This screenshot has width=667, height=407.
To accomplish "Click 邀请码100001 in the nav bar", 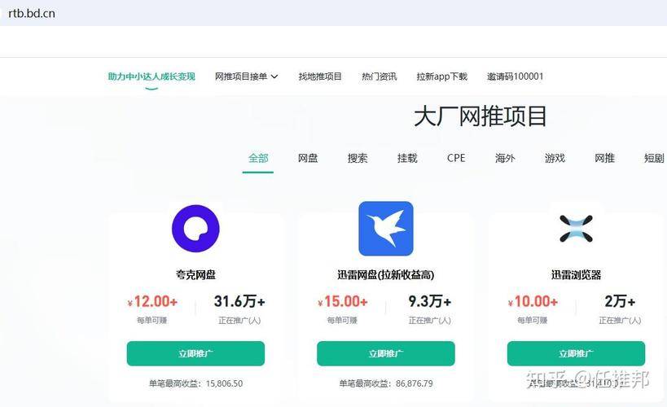I will pos(516,77).
